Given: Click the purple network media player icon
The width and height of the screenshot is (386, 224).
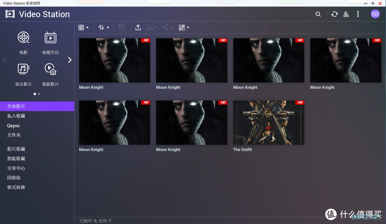Looking at the screenshot, I should click(375, 14).
